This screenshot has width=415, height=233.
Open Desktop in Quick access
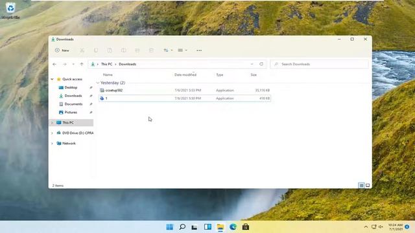point(71,87)
